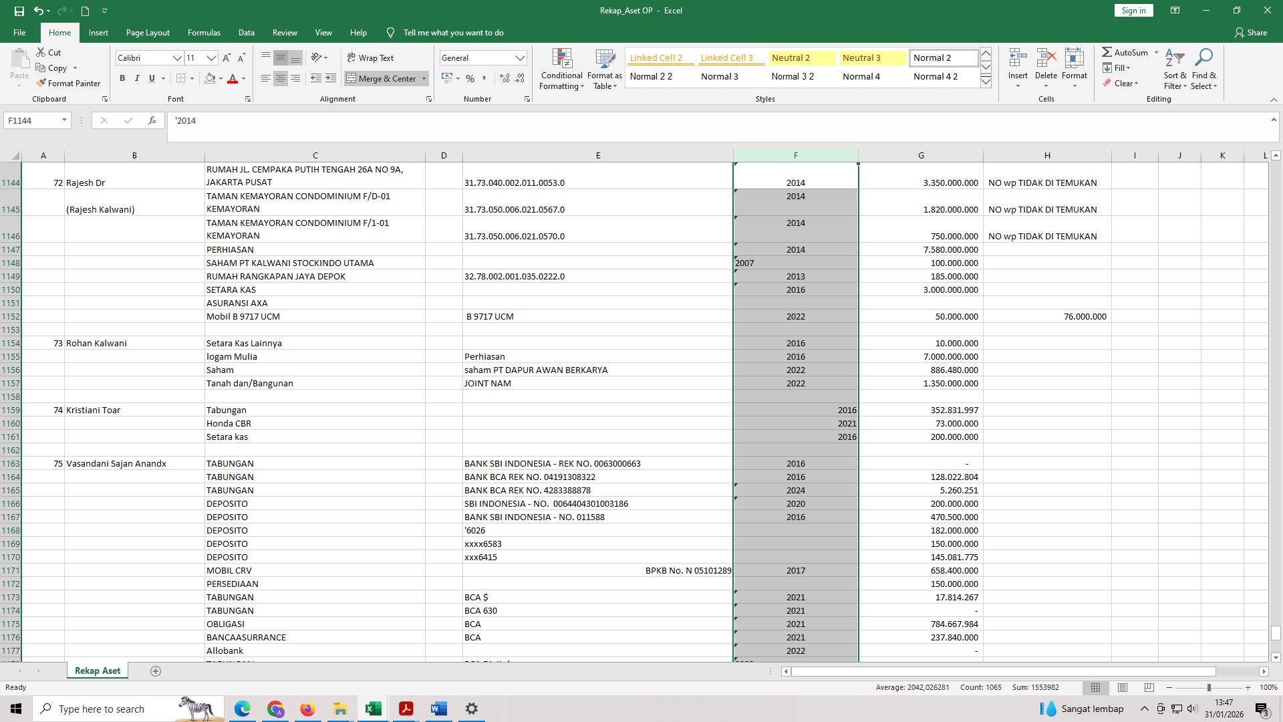
Task: Select the Rekap Aset sheet tab
Action: point(97,670)
